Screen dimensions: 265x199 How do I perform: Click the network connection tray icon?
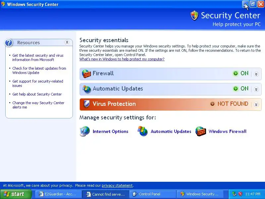pos(234,194)
